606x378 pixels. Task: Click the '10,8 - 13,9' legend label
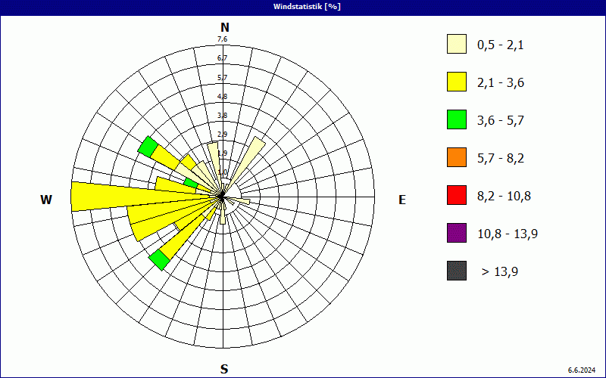pos(508,234)
